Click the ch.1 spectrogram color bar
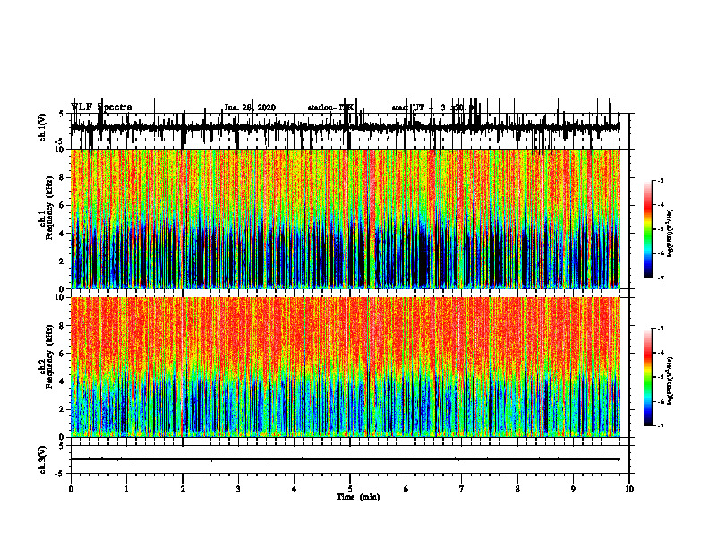This screenshot has height=548, width=709. tap(648, 229)
